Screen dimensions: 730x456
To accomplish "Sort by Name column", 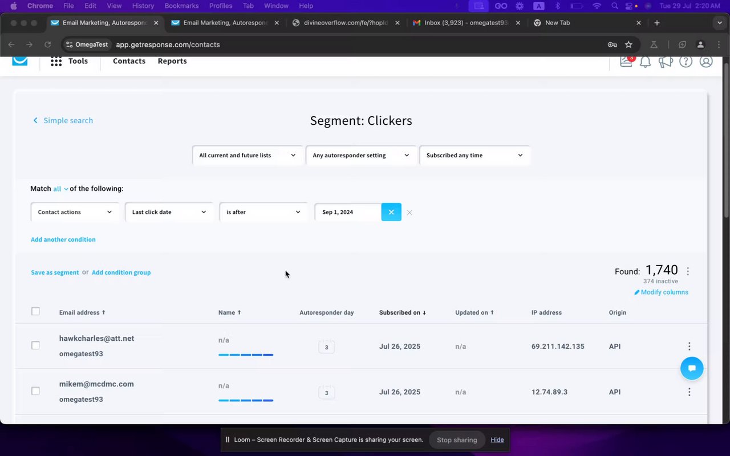I will 229,312.
